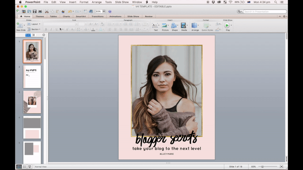Click the Shape insert icon
303x170 pixels.
174,26
